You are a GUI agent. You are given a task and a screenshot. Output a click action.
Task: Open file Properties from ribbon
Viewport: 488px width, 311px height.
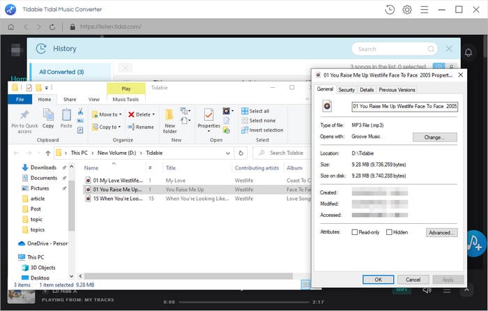pos(209,120)
